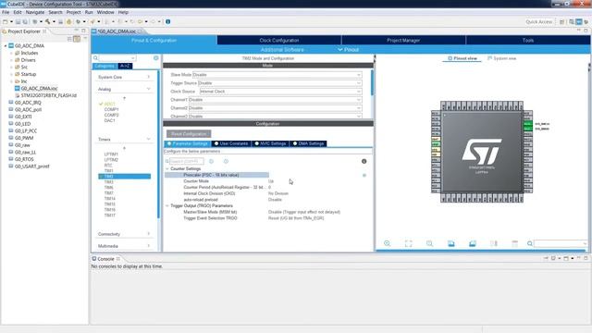Open the Project menu
Image resolution: width=592 pixels, height=333 pixels.
(74, 12)
